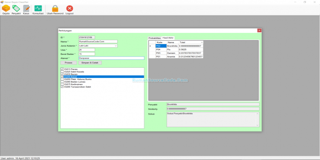Viewport: 320px width, 160px height.
Task: Click the Proses button
Action: coord(69,62)
